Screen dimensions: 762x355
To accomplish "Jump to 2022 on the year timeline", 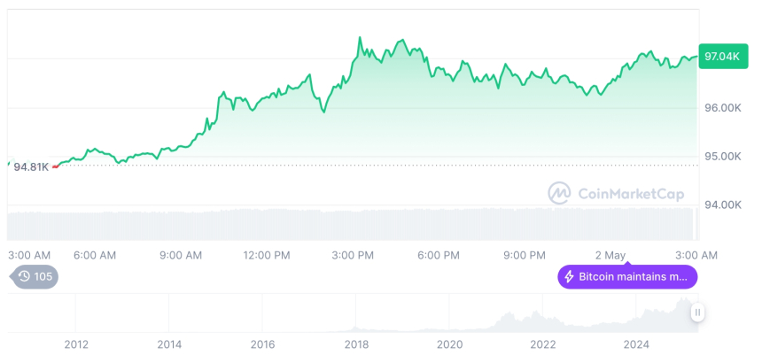I will [x=543, y=343].
